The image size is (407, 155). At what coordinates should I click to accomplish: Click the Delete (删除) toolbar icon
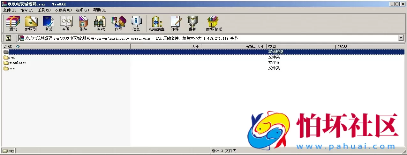coord(83,23)
